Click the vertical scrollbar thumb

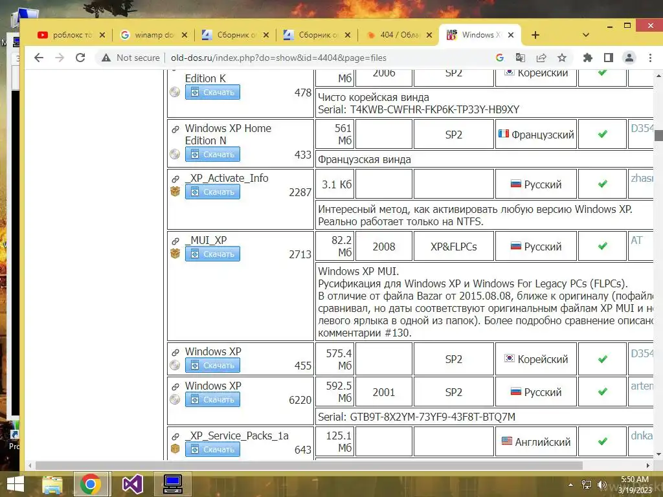658,136
